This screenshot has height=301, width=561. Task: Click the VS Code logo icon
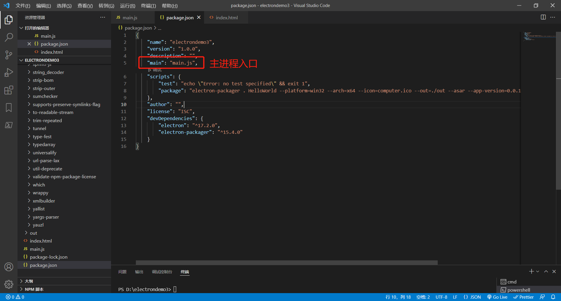click(x=6, y=6)
